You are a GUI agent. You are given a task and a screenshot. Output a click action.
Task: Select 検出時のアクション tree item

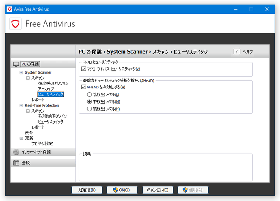[x=53, y=83]
